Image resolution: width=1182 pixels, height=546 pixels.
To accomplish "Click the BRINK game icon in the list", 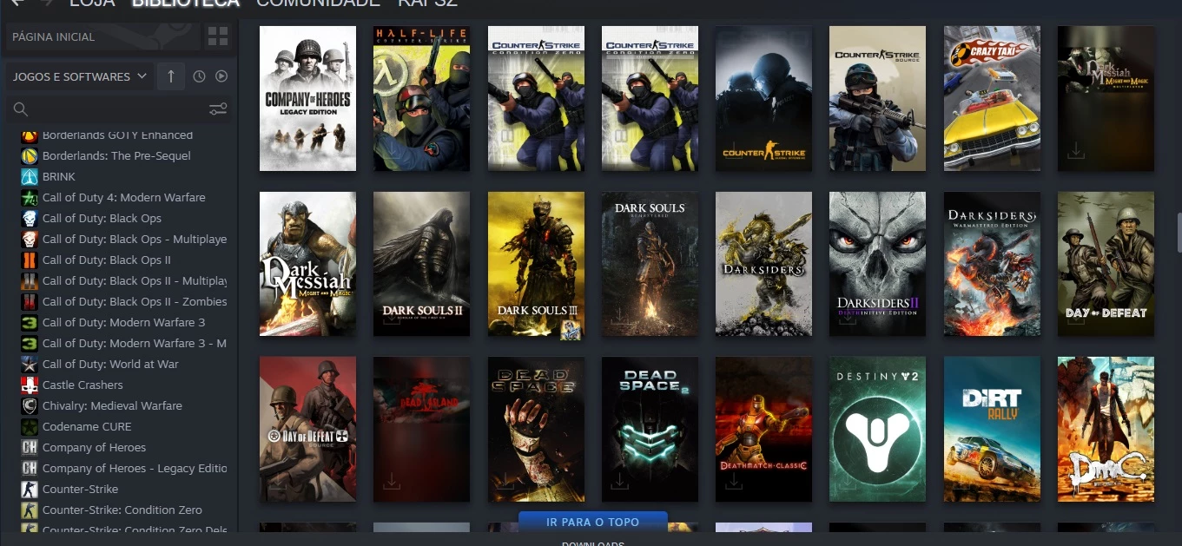I will coord(30,177).
